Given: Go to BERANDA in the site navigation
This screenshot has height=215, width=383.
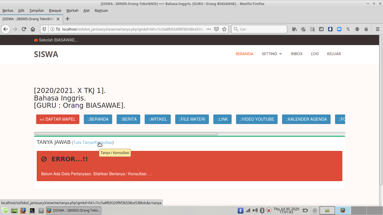Looking at the screenshot, I should [244, 54].
